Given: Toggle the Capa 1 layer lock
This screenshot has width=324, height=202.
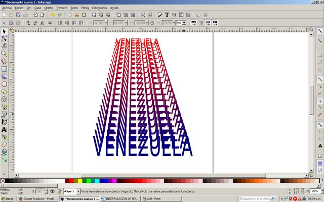Looking at the screenshot, I should click(59, 191).
